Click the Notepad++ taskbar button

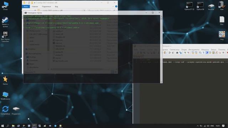click(61, 126)
